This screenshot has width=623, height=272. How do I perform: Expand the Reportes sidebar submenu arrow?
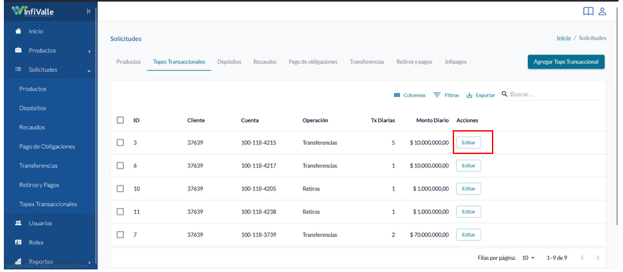click(x=89, y=262)
